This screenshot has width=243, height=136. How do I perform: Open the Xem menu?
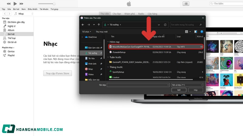[24, 9]
